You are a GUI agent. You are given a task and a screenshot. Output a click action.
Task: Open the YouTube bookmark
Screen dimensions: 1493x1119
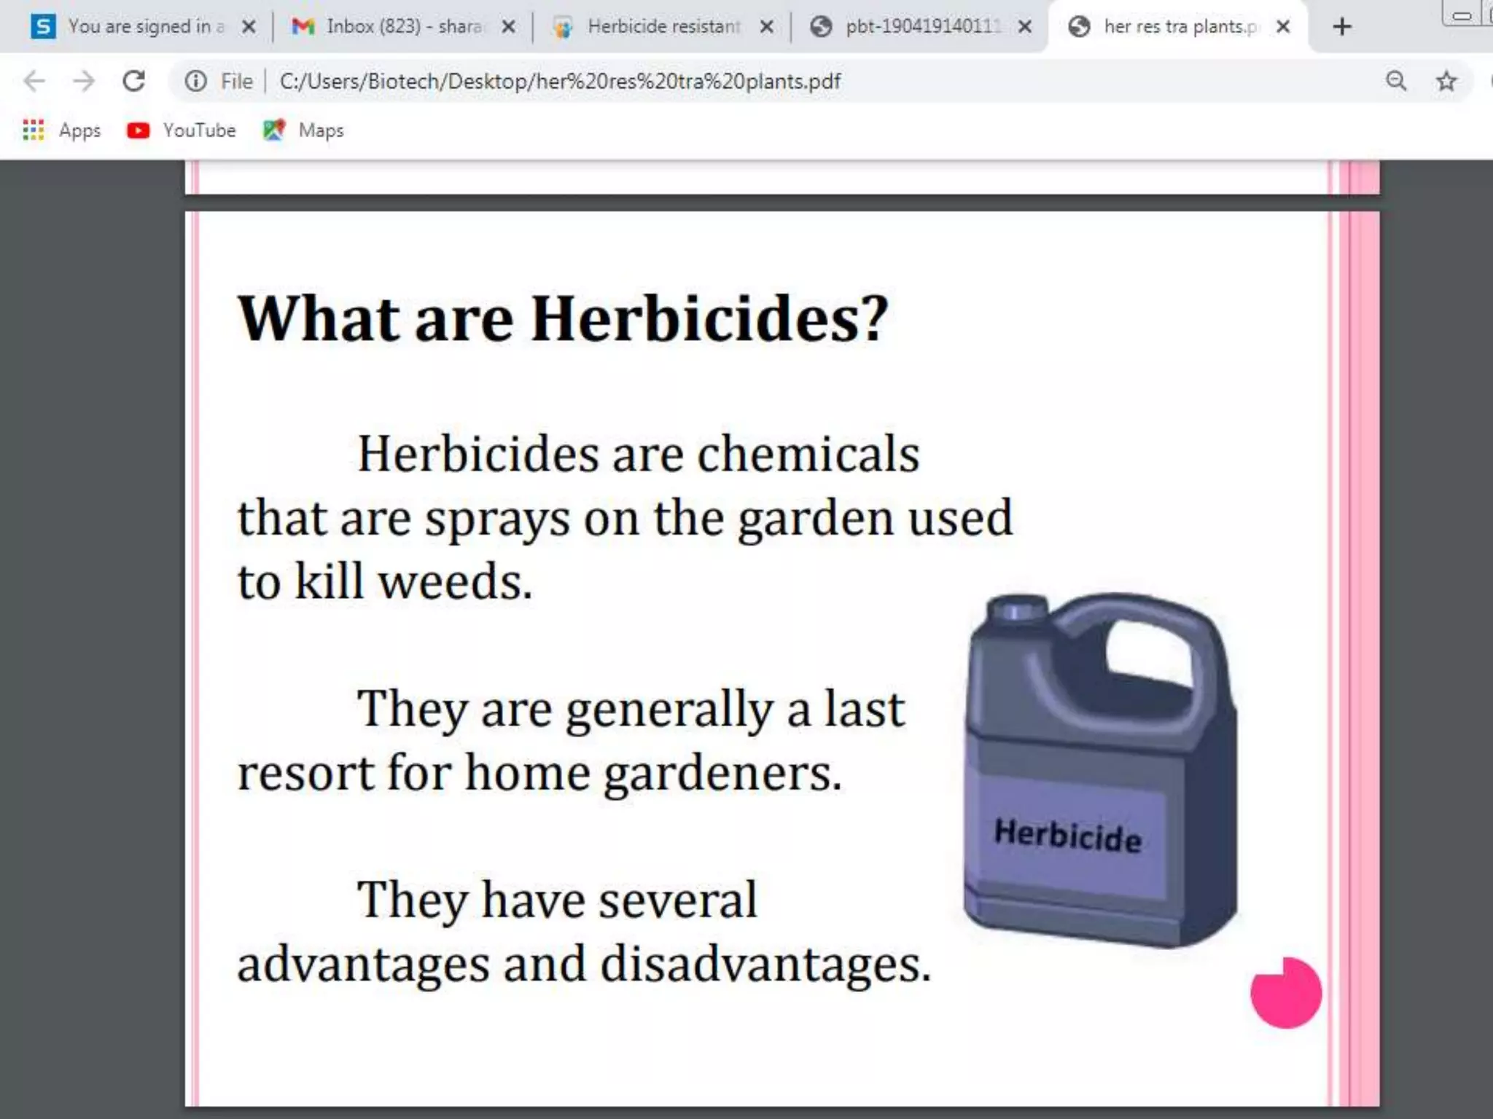click(181, 130)
